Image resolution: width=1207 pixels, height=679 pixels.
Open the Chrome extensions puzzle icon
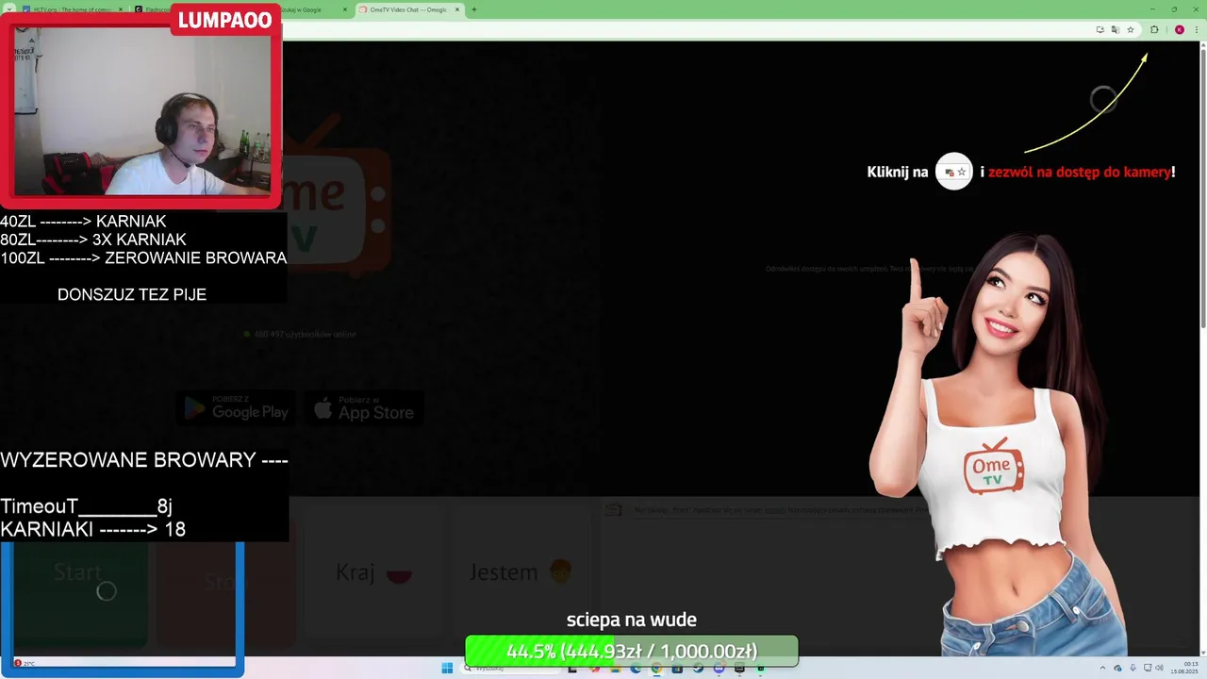[x=1154, y=29]
